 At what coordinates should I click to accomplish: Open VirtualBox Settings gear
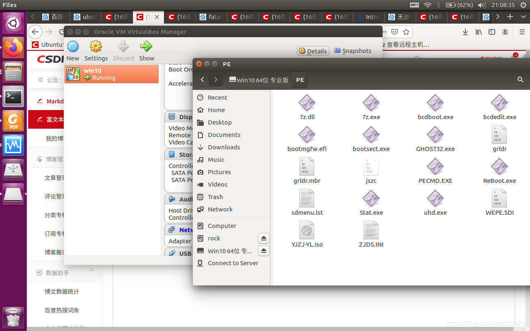pos(96,51)
